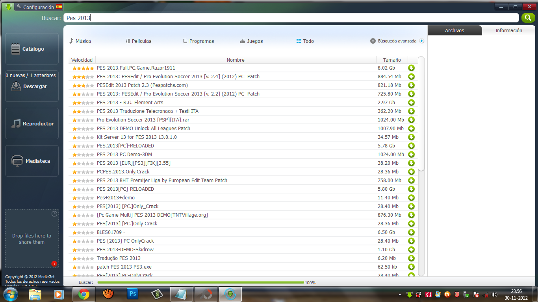Click the red info badge in drop area
The image size is (538, 302).
click(x=54, y=263)
